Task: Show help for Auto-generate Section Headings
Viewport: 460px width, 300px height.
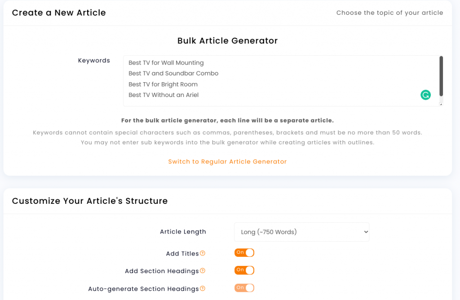Action: click(x=203, y=289)
